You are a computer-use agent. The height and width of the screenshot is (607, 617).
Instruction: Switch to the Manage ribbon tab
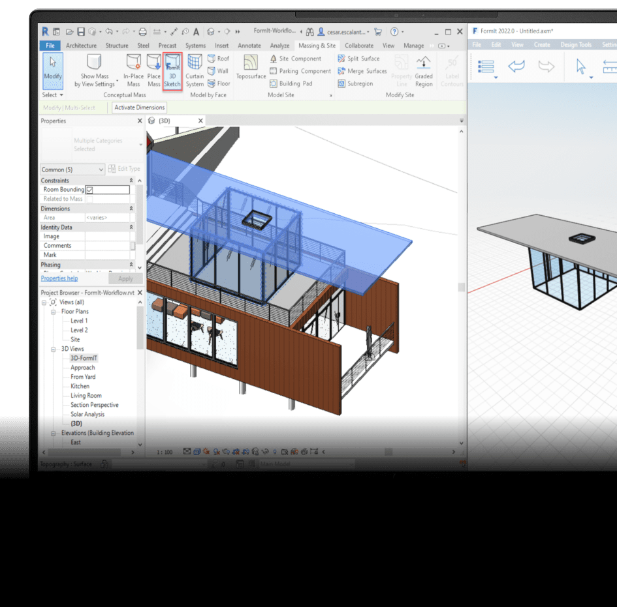tap(413, 46)
